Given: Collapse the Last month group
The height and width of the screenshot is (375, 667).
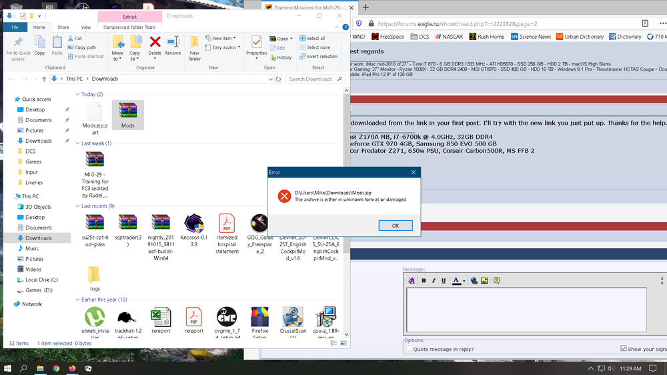Looking at the screenshot, I should [77, 206].
